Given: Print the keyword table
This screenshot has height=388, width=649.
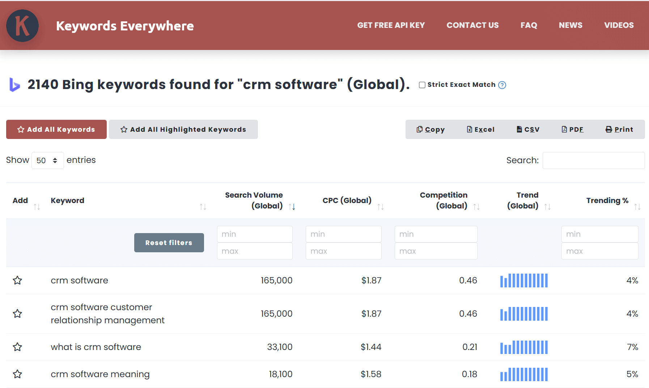Looking at the screenshot, I should click(x=619, y=129).
